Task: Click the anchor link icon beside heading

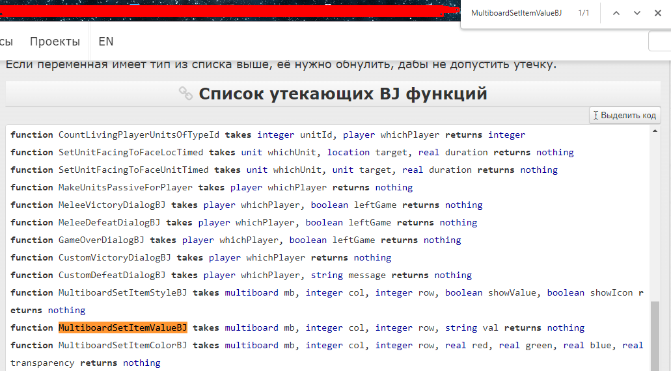Action: point(185,93)
